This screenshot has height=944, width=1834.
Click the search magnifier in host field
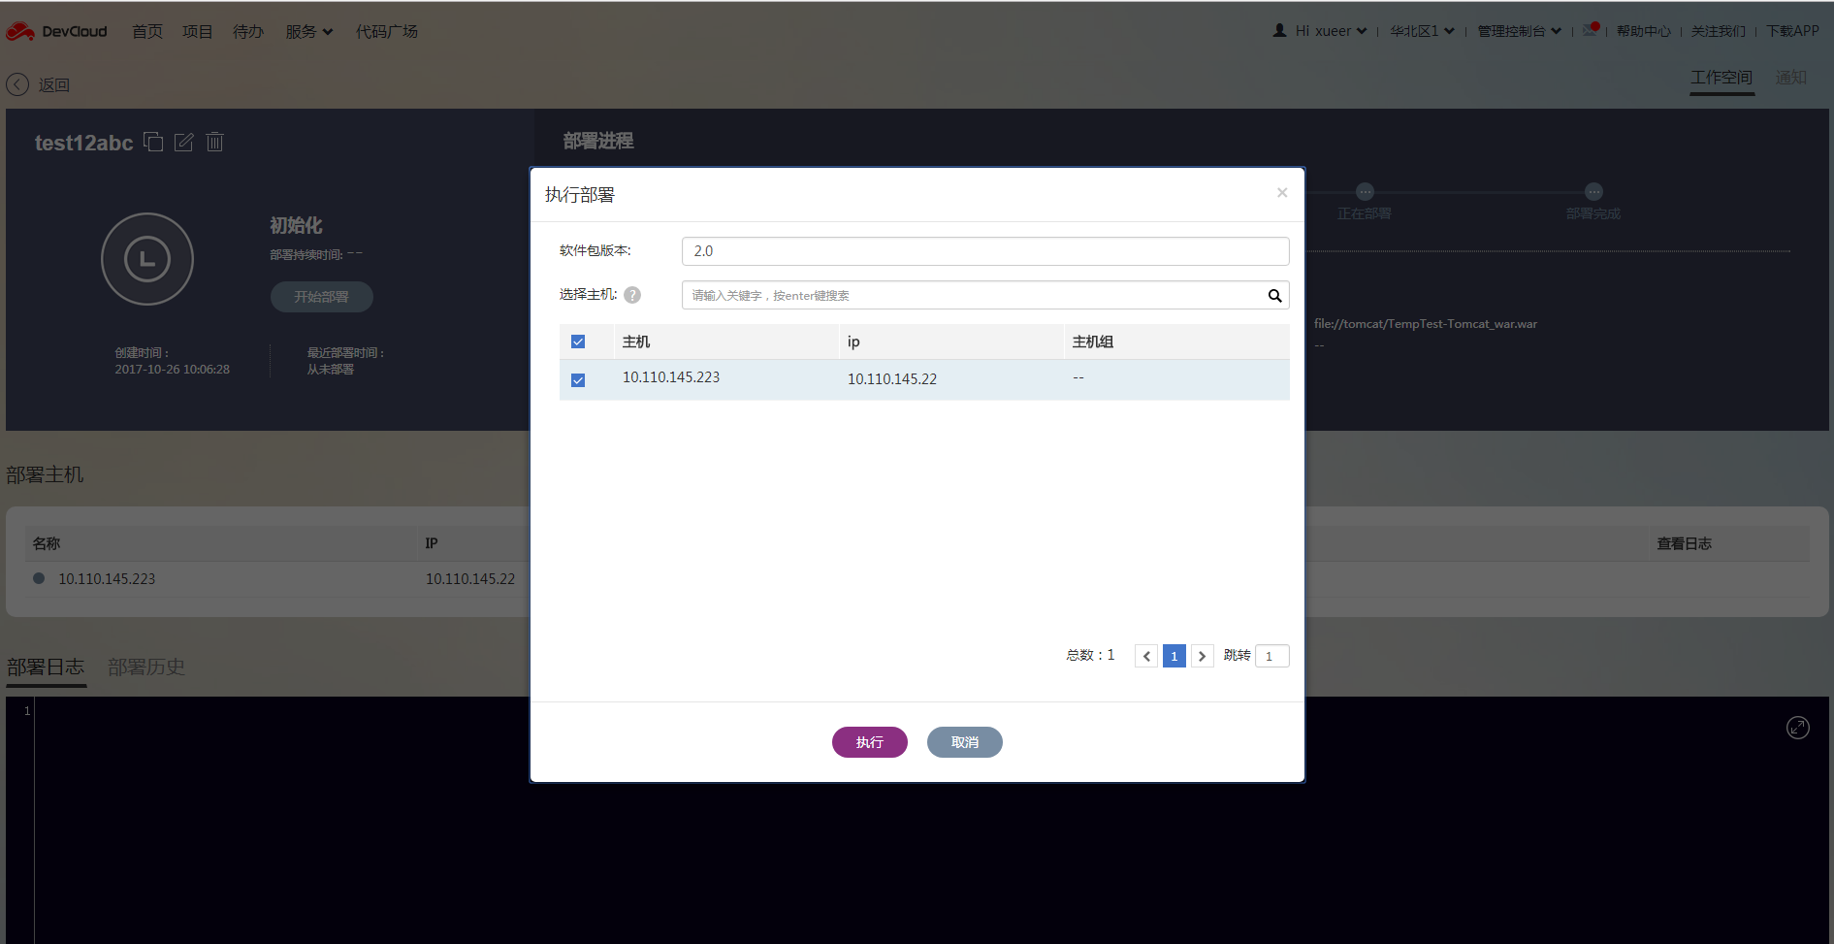(1275, 295)
